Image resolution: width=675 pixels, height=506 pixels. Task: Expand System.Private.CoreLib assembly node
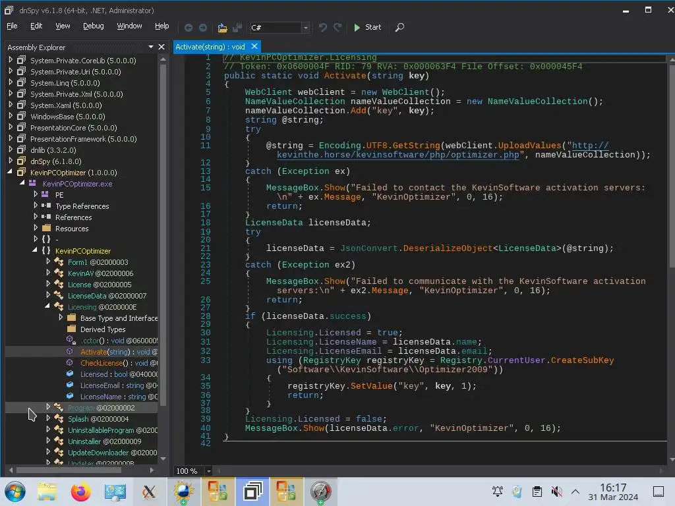point(11,60)
